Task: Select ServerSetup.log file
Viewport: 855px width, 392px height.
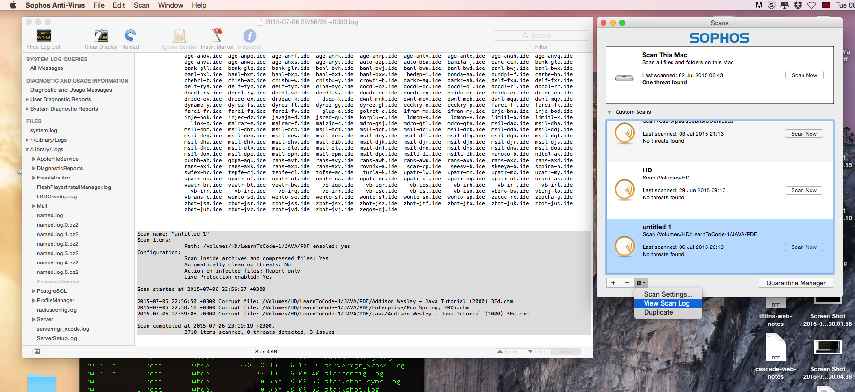Action: [57, 338]
